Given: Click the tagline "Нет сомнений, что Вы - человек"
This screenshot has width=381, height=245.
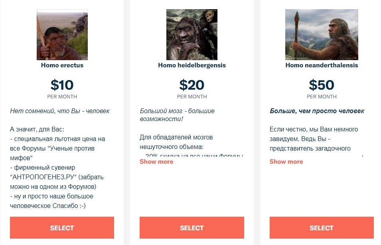Looking at the screenshot, I should [x=60, y=111].
